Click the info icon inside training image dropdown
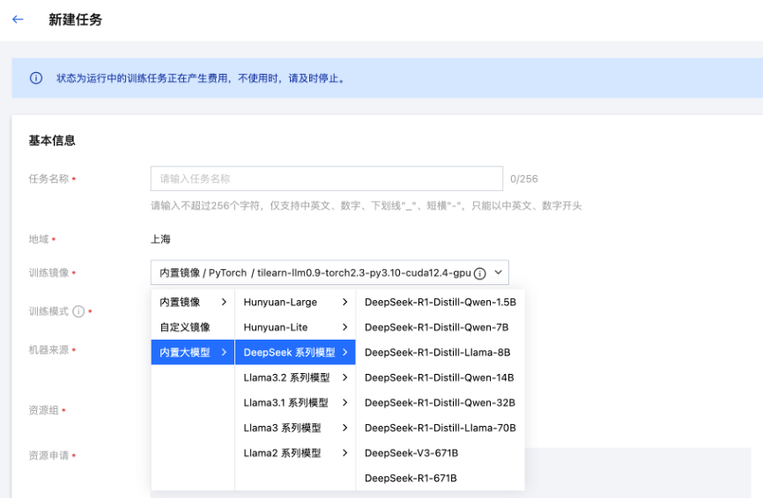The image size is (763, 498). click(x=480, y=274)
